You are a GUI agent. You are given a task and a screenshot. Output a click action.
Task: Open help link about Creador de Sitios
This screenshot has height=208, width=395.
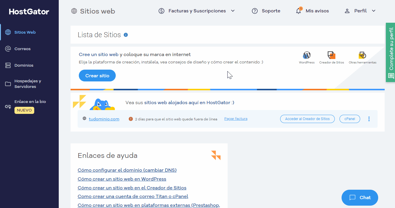click(x=132, y=188)
